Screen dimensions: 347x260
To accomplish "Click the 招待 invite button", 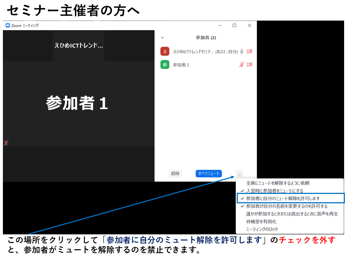I will 175,174.
